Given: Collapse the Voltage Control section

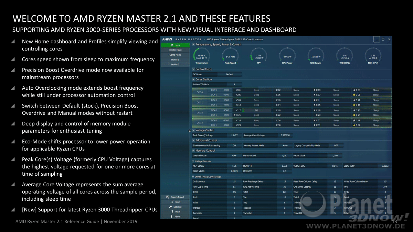Looking at the screenshot, I should (x=193, y=131).
